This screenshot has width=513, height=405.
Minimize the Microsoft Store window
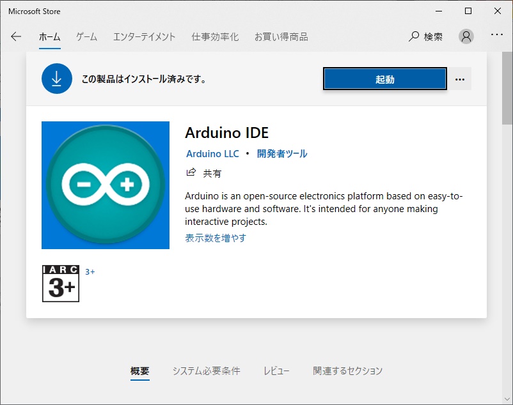point(439,11)
